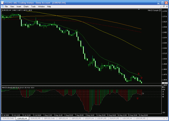Click the chart shift triangle marker at chart top

click(139, 9)
